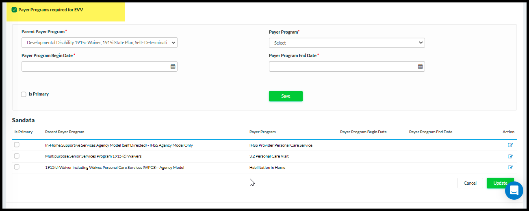This screenshot has width=529, height=211.
Task: Edit the IHSS Provider Personal Care Service row
Action: click(510, 145)
